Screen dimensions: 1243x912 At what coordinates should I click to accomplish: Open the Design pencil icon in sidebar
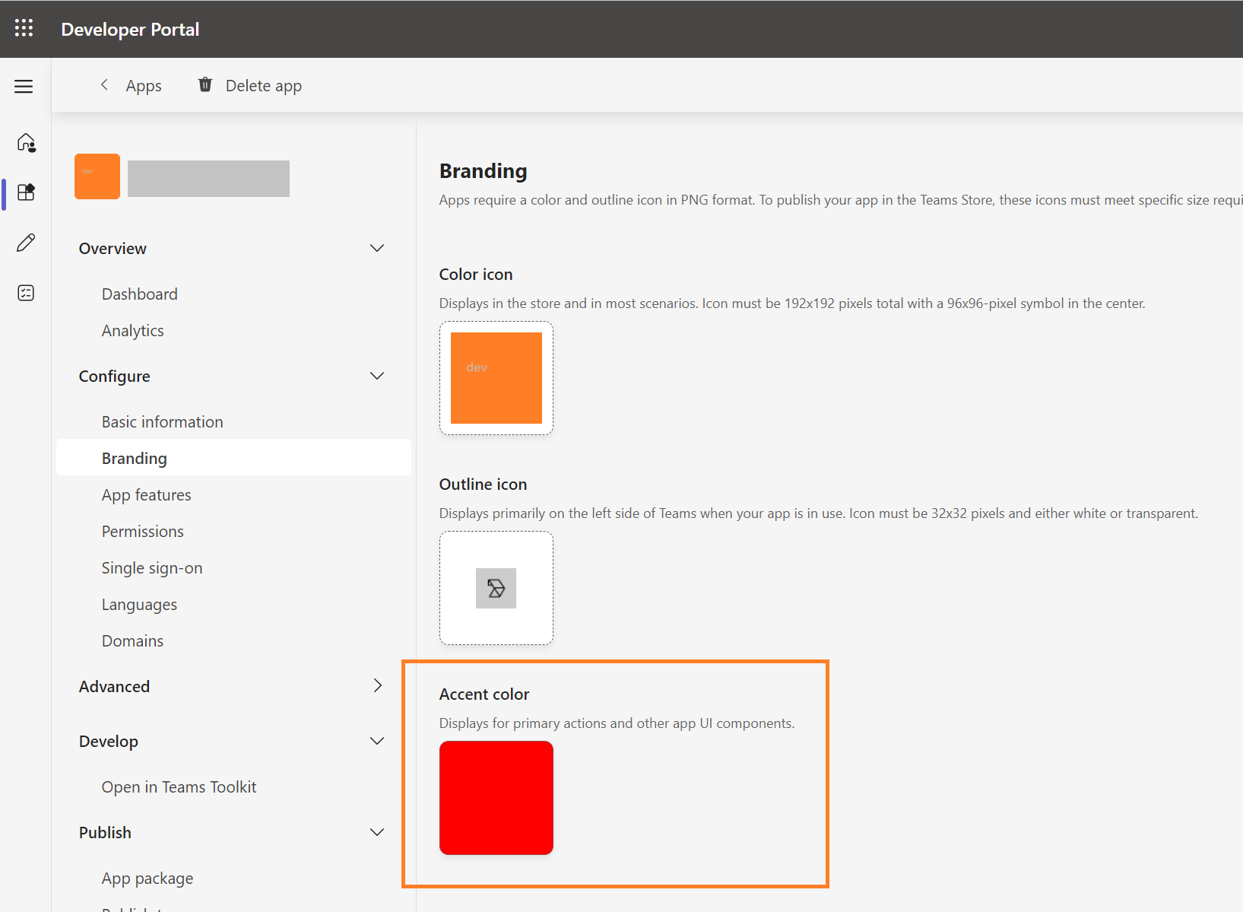26,242
